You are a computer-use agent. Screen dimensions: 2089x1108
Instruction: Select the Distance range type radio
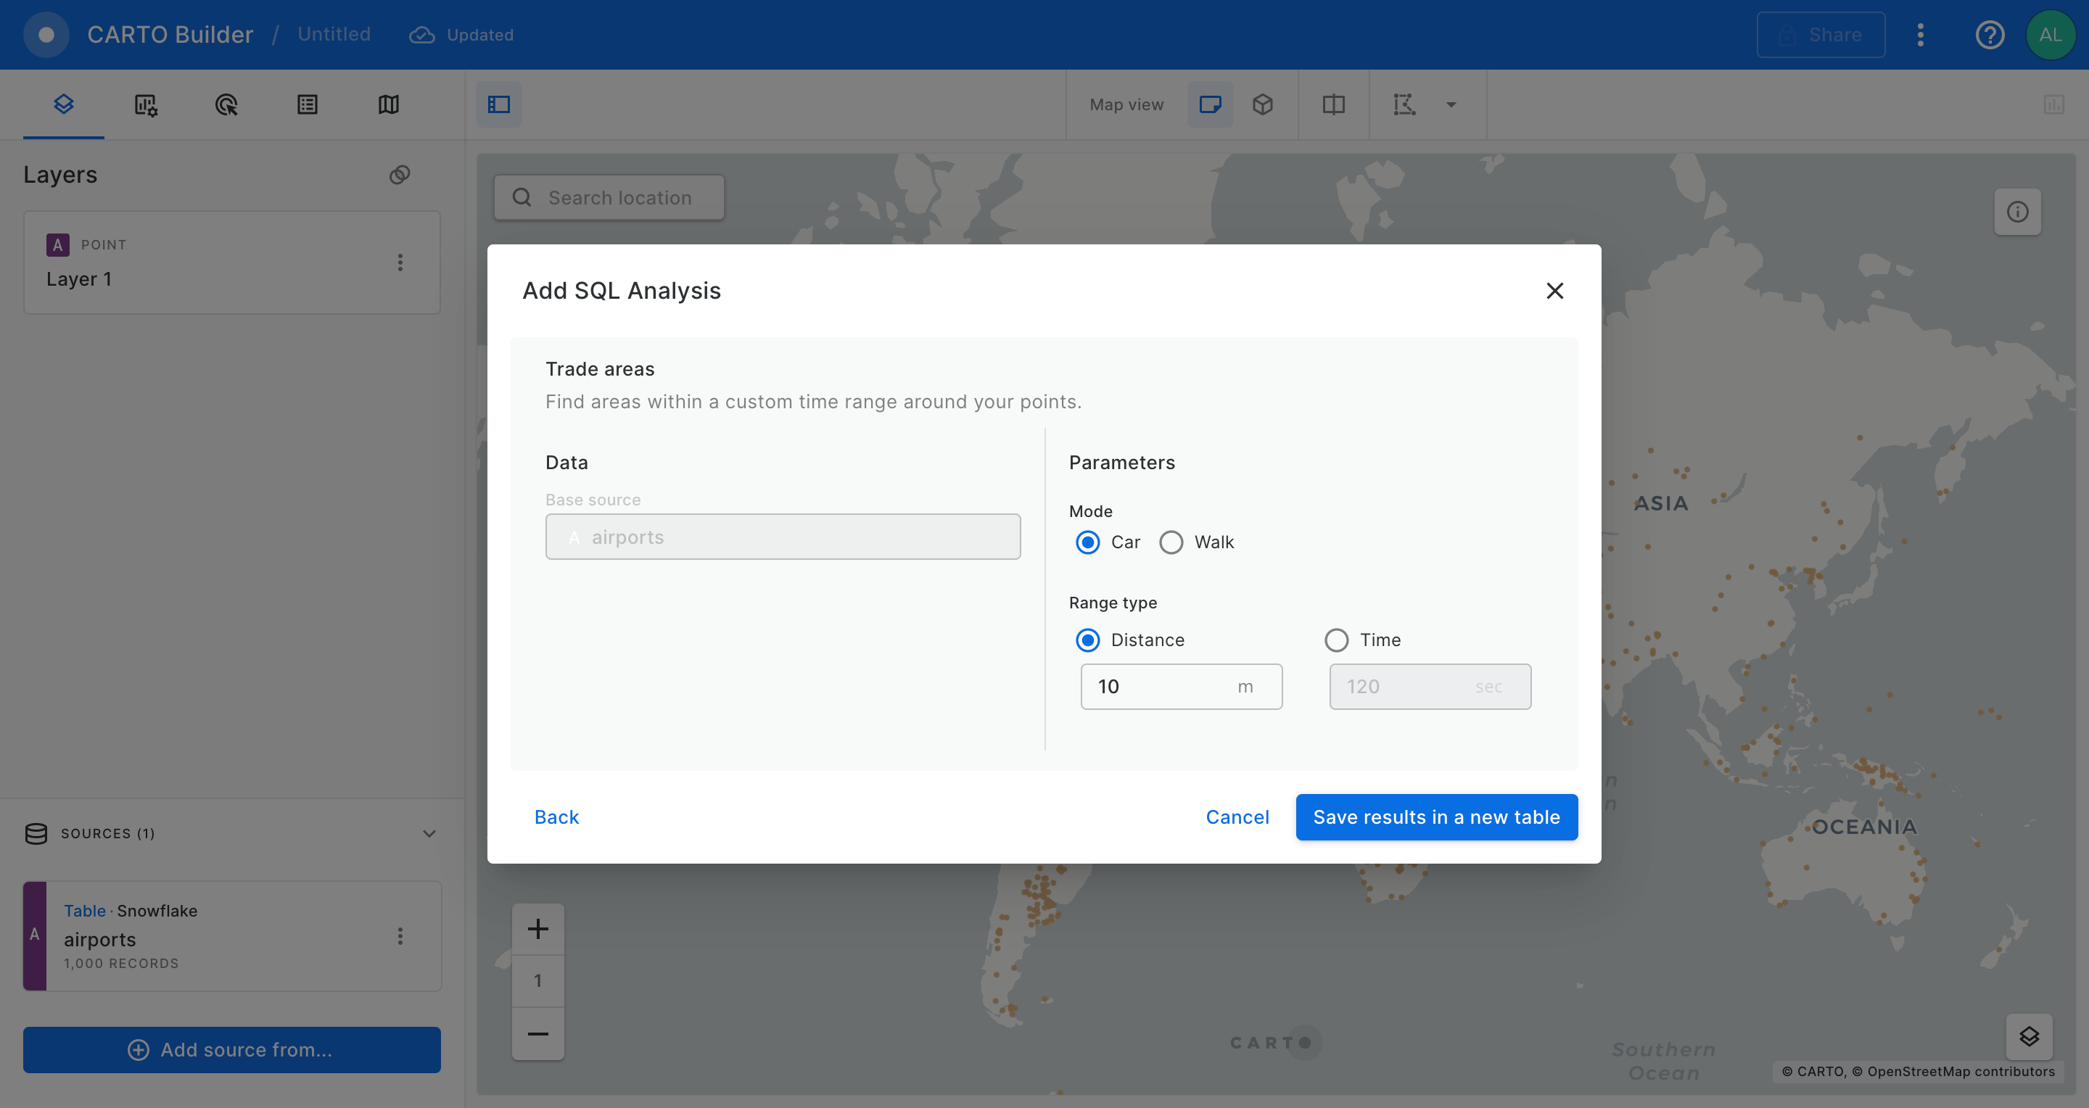click(x=1087, y=640)
